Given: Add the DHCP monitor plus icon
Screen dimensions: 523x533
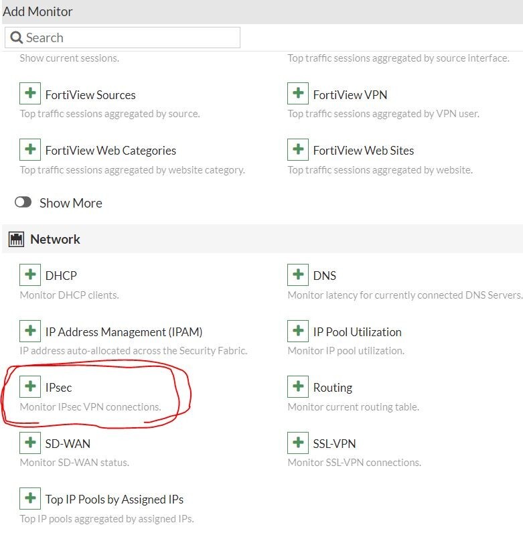Looking at the screenshot, I should [30, 275].
